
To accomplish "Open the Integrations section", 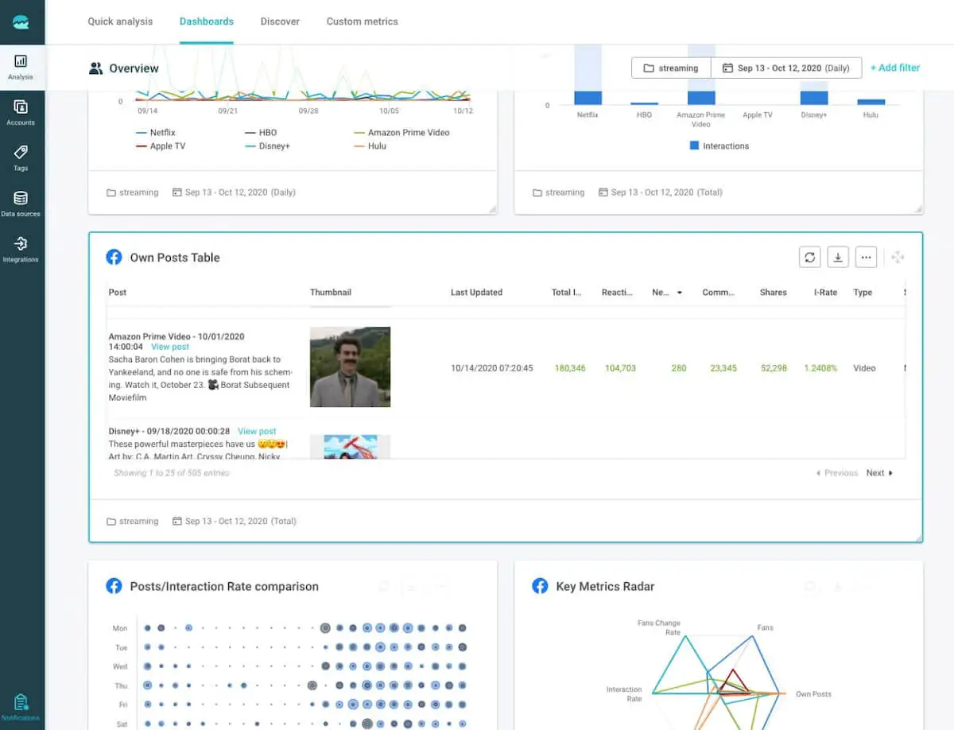I will click(x=21, y=247).
